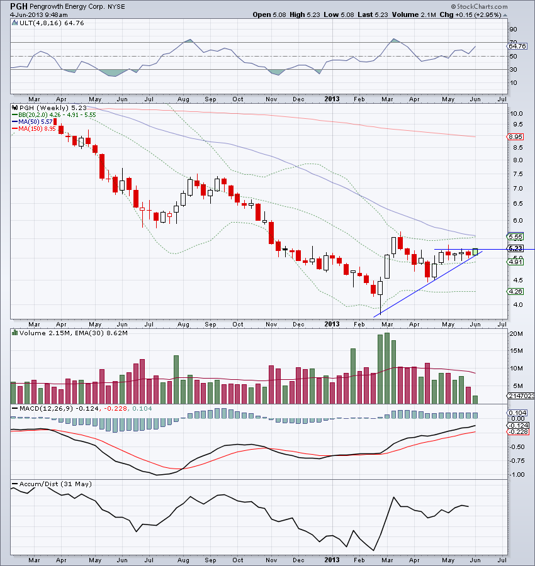
Task: Click the black MACD legend line marker
Action: [x=13, y=409]
